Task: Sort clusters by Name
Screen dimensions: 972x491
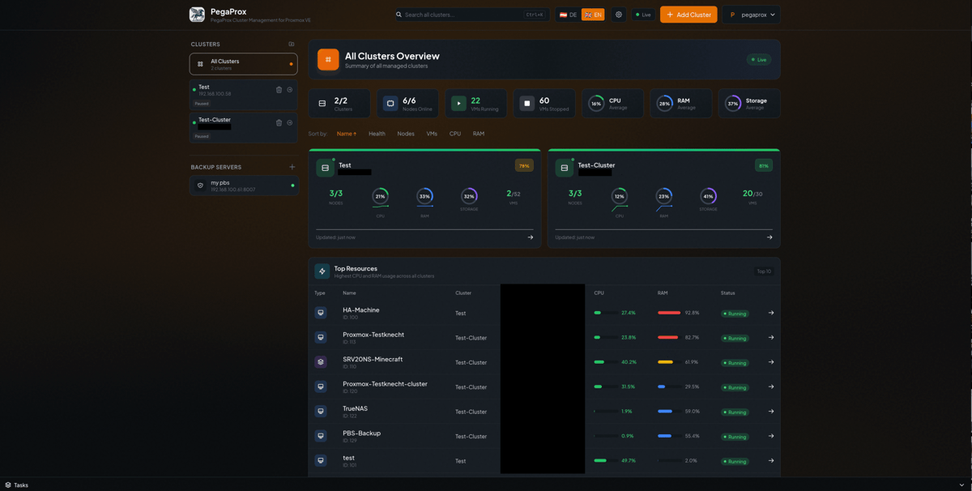Action: [x=346, y=134]
